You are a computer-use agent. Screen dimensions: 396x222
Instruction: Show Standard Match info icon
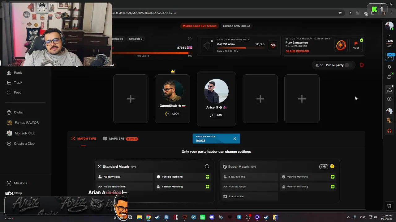point(207,166)
